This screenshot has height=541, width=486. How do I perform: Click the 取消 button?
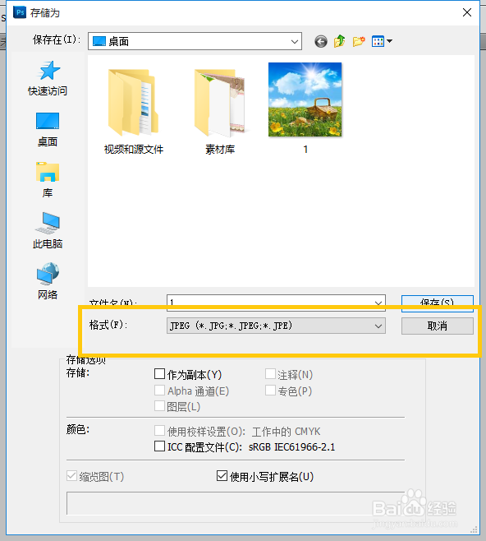coord(437,326)
